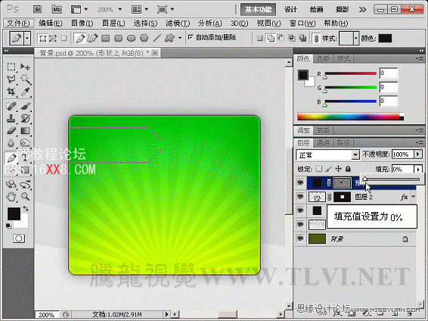The width and height of the screenshot is (428, 321).
Task: Choose the Rectangle shape option
Action: 105,39
